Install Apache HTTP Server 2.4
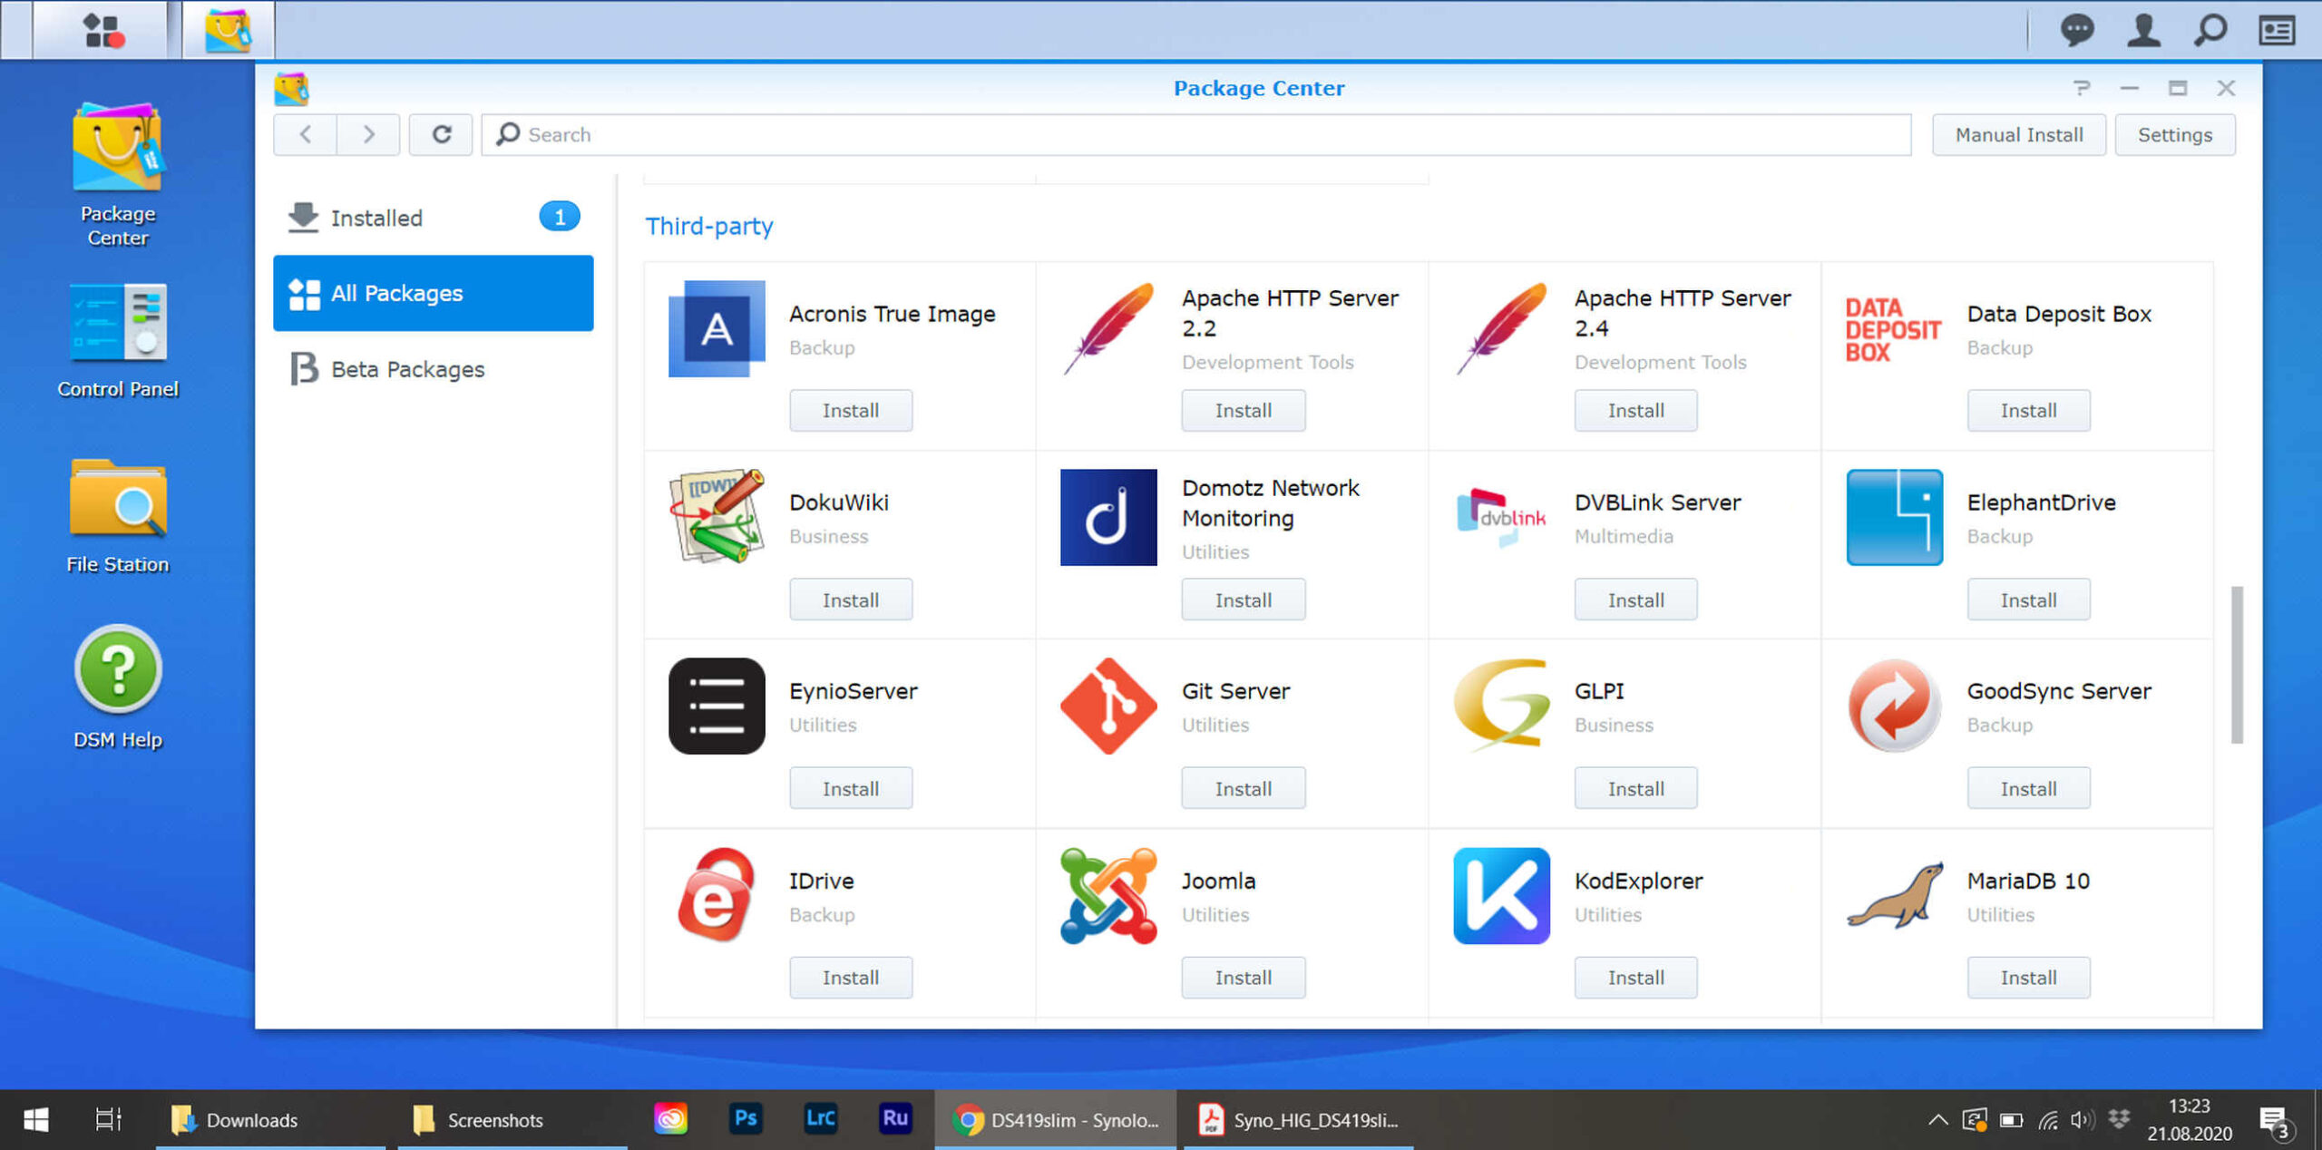The height and width of the screenshot is (1150, 2322). 1635,411
